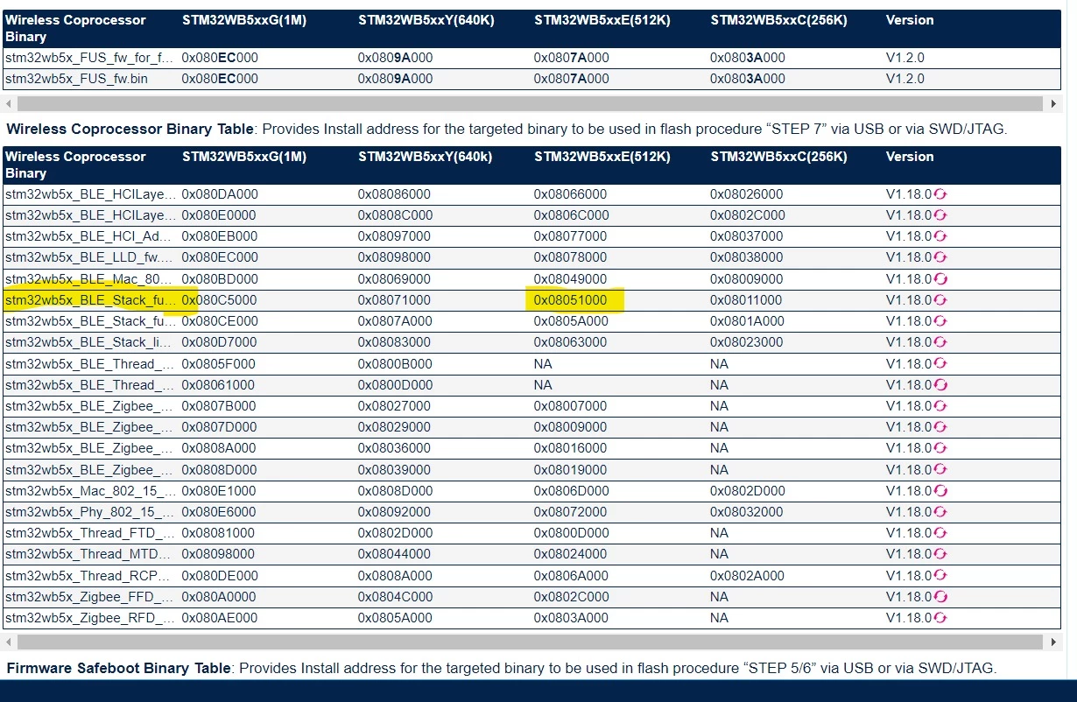This screenshot has width=1077, height=702.
Task: Click update icon in the 0x08039000 row
Action: [x=940, y=469]
